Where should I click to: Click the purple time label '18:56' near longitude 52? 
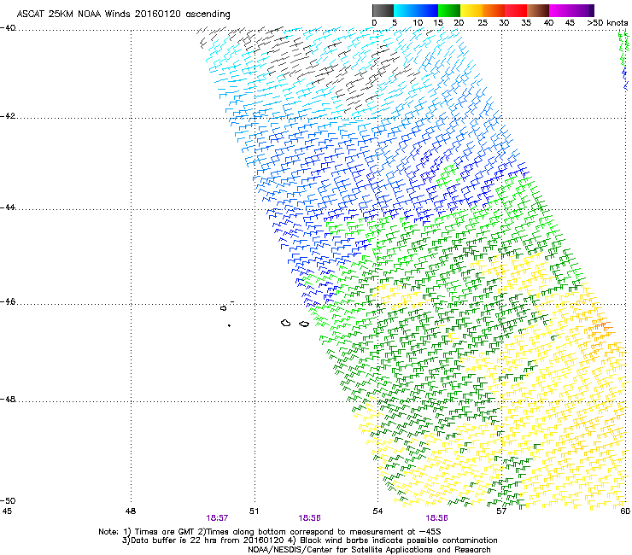(309, 518)
